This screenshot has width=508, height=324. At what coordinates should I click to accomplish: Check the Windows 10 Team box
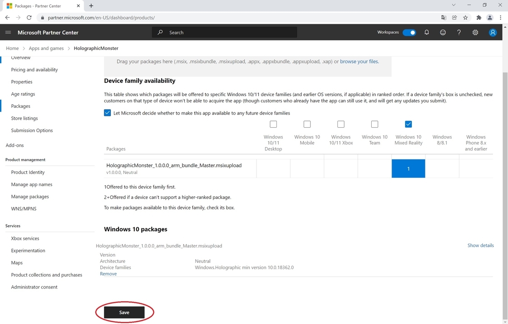(375, 124)
